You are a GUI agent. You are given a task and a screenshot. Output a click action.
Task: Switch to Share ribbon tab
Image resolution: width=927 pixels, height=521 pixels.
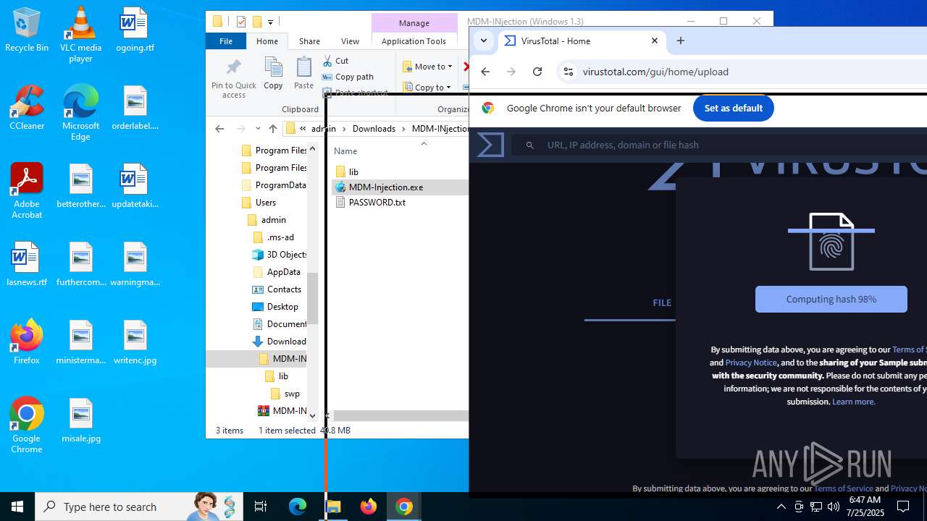pyautogui.click(x=309, y=41)
